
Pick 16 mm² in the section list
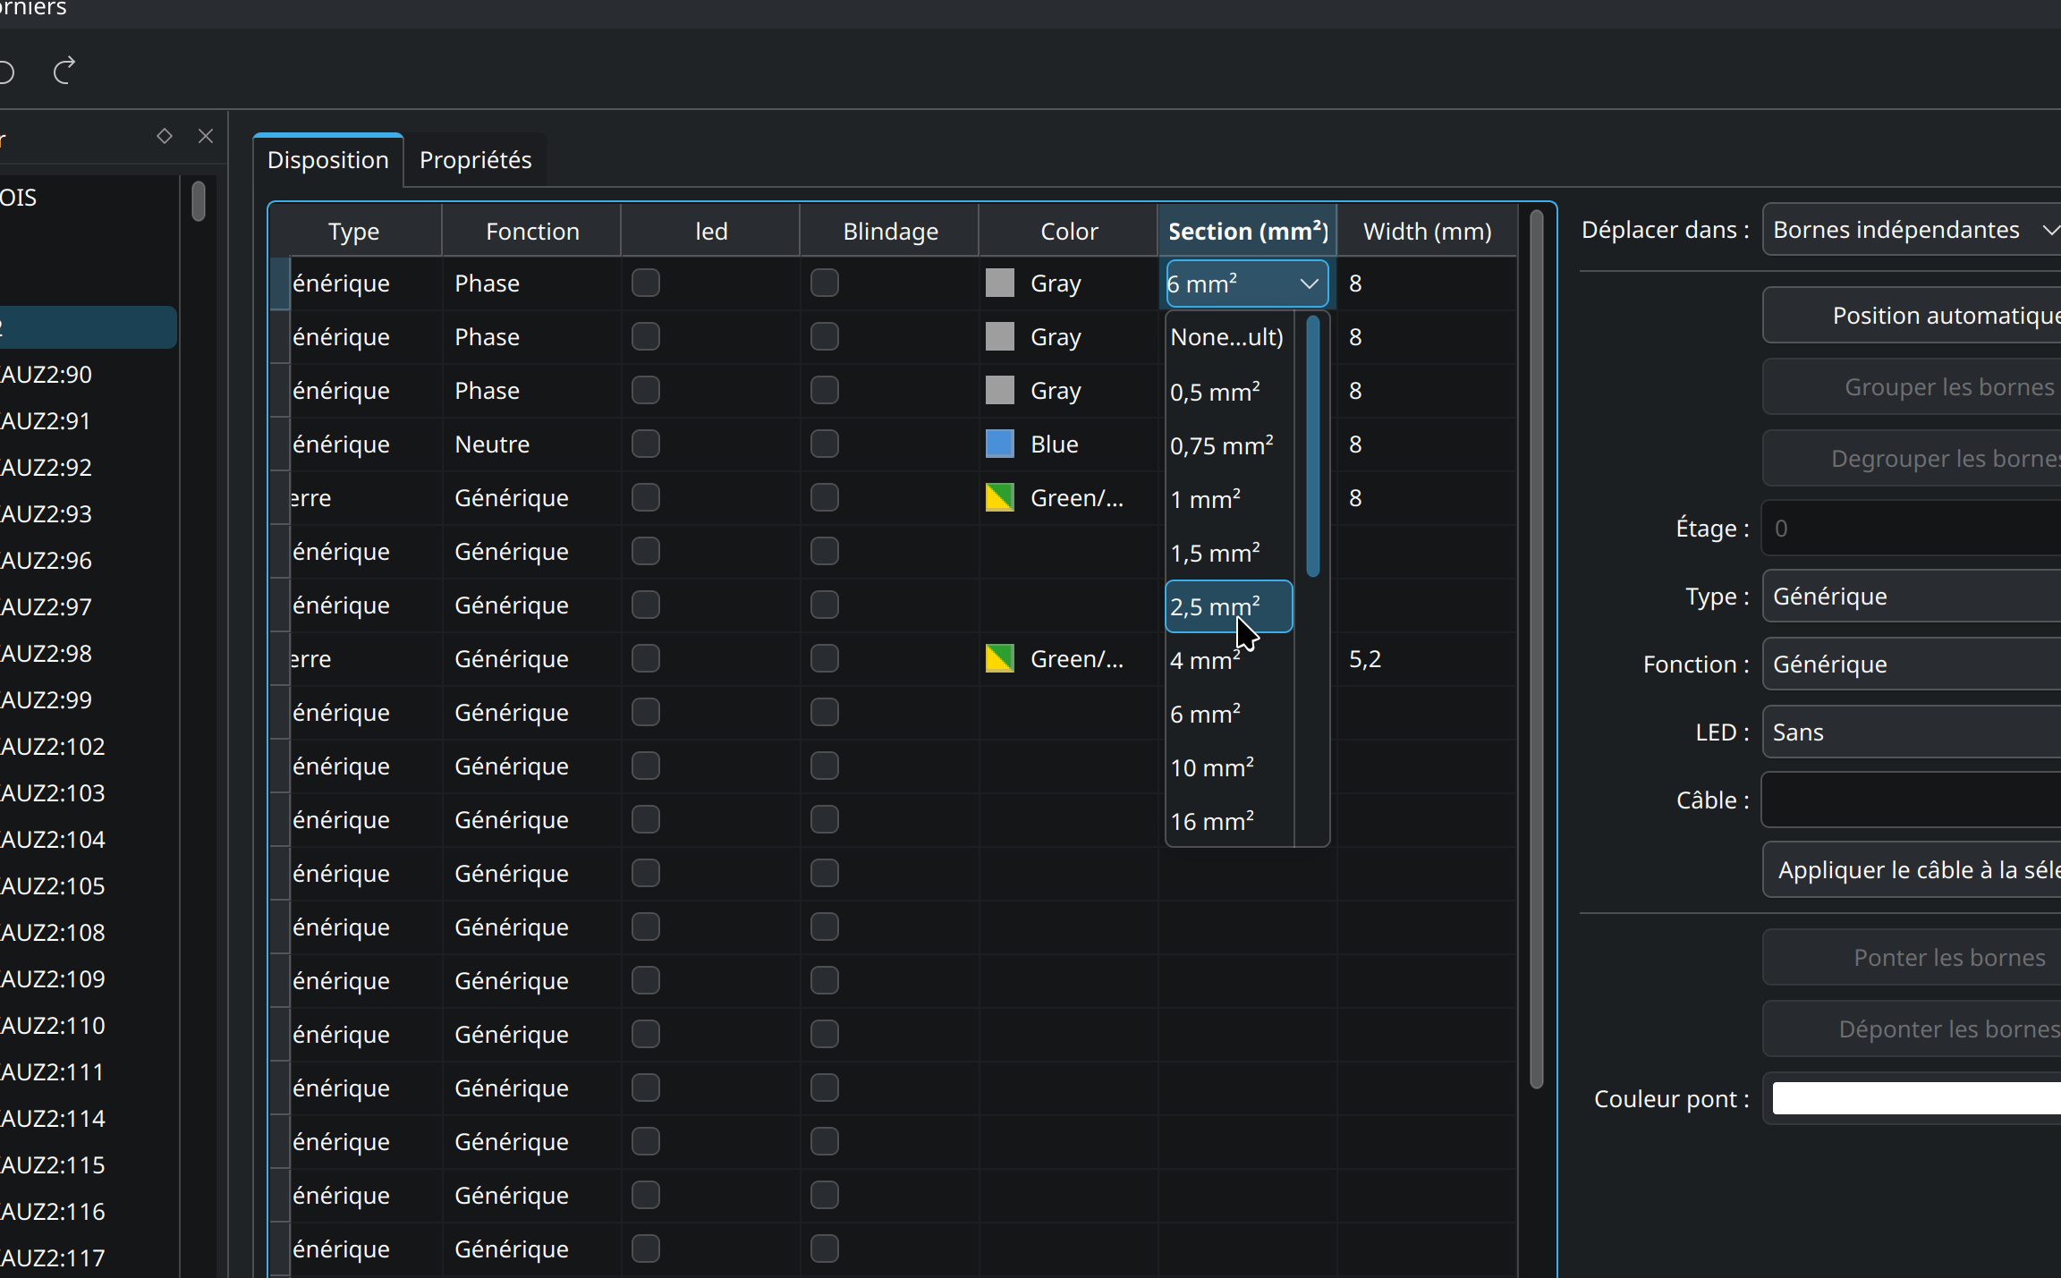coord(1229,821)
